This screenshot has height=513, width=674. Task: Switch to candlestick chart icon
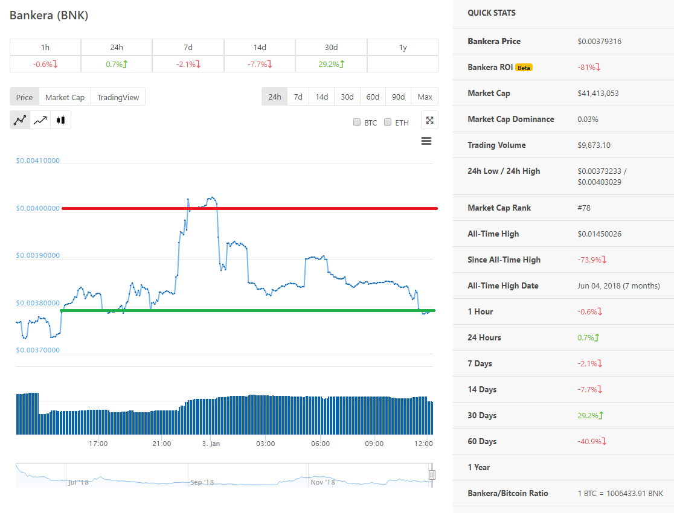point(60,120)
